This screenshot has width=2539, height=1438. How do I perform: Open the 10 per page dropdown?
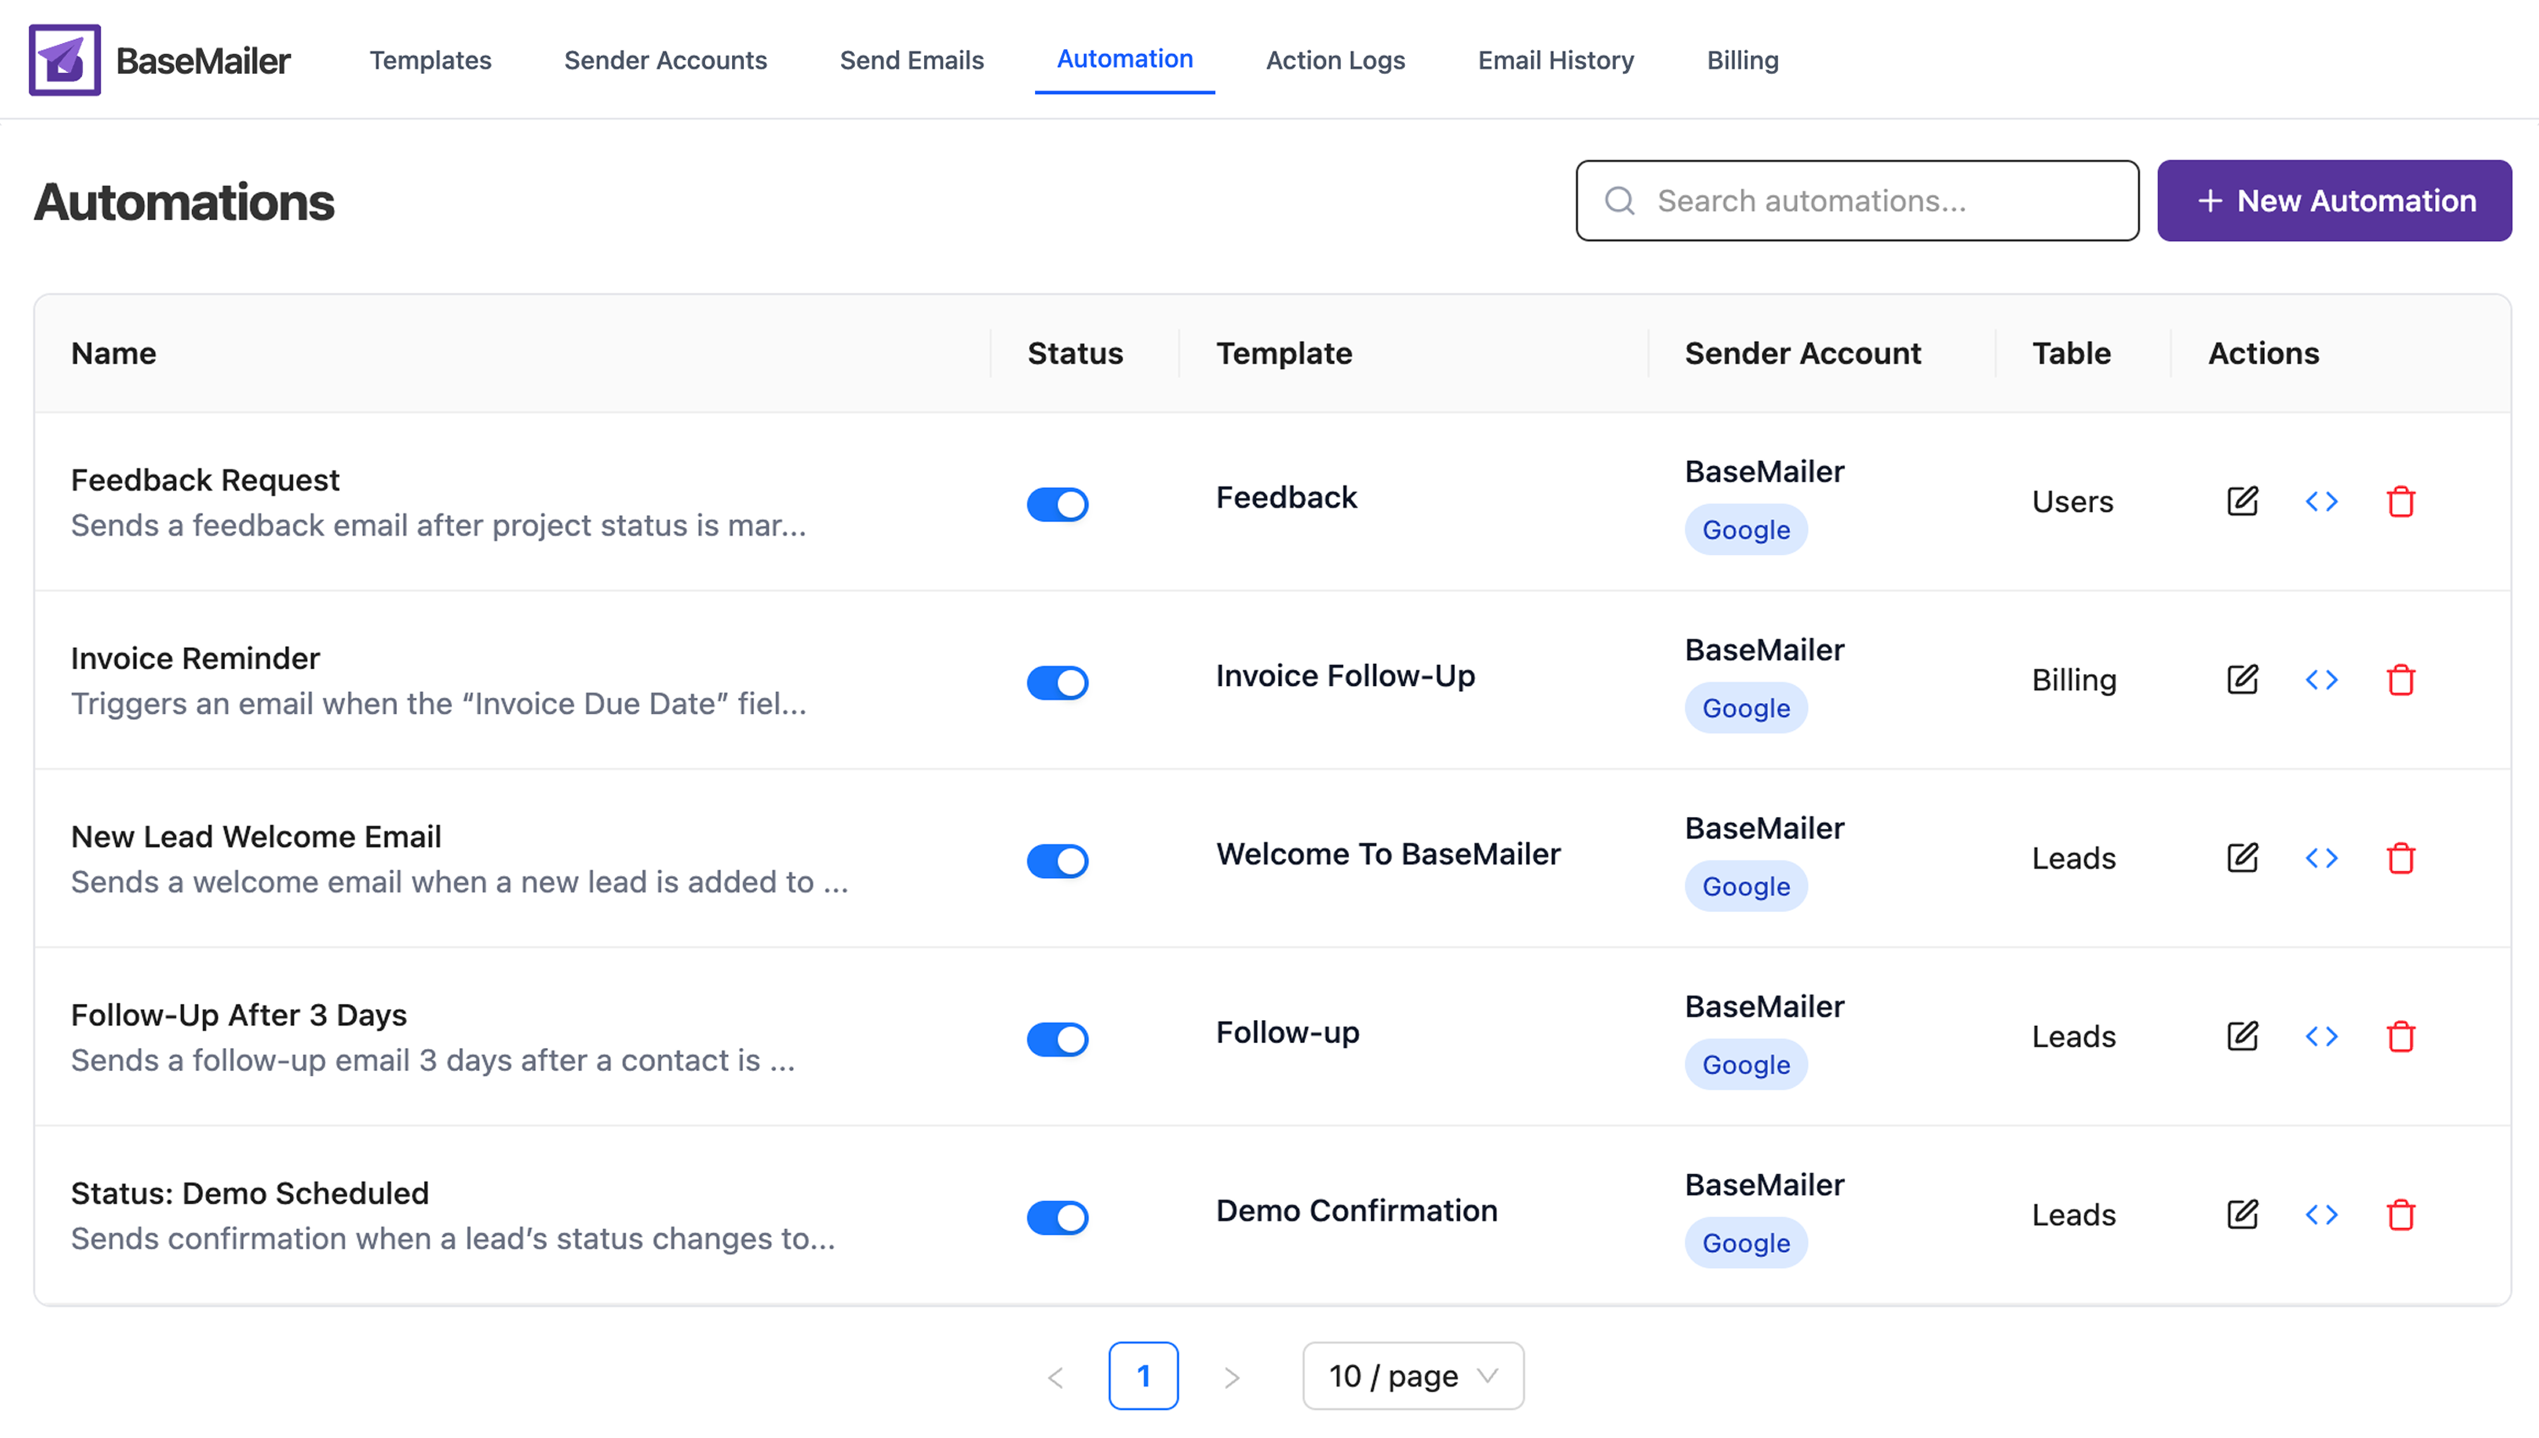pos(1412,1375)
